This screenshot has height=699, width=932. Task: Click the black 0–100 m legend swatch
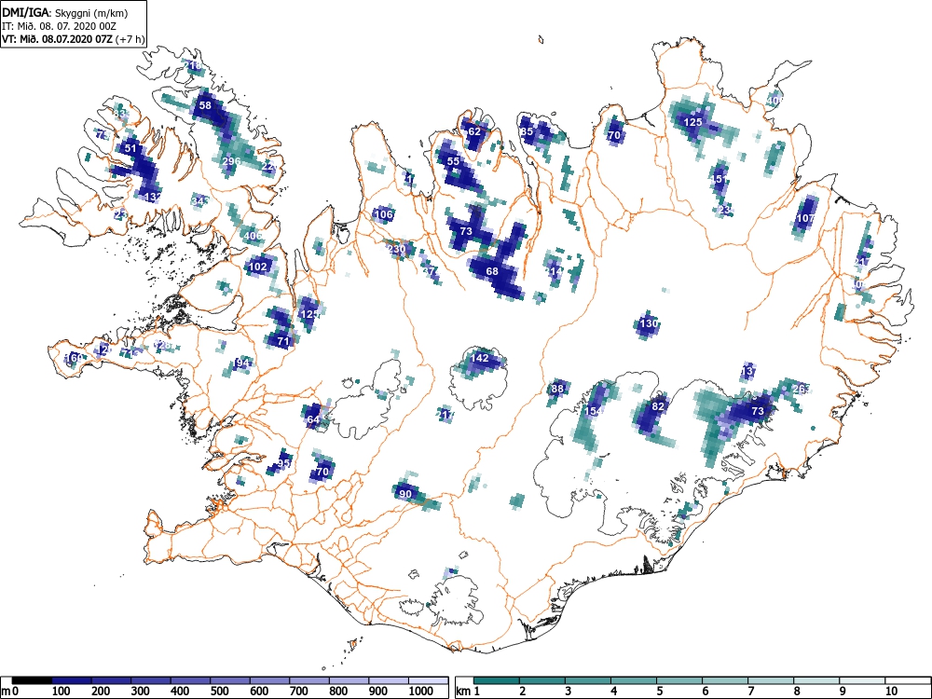pyautogui.click(x=32, y=680)
